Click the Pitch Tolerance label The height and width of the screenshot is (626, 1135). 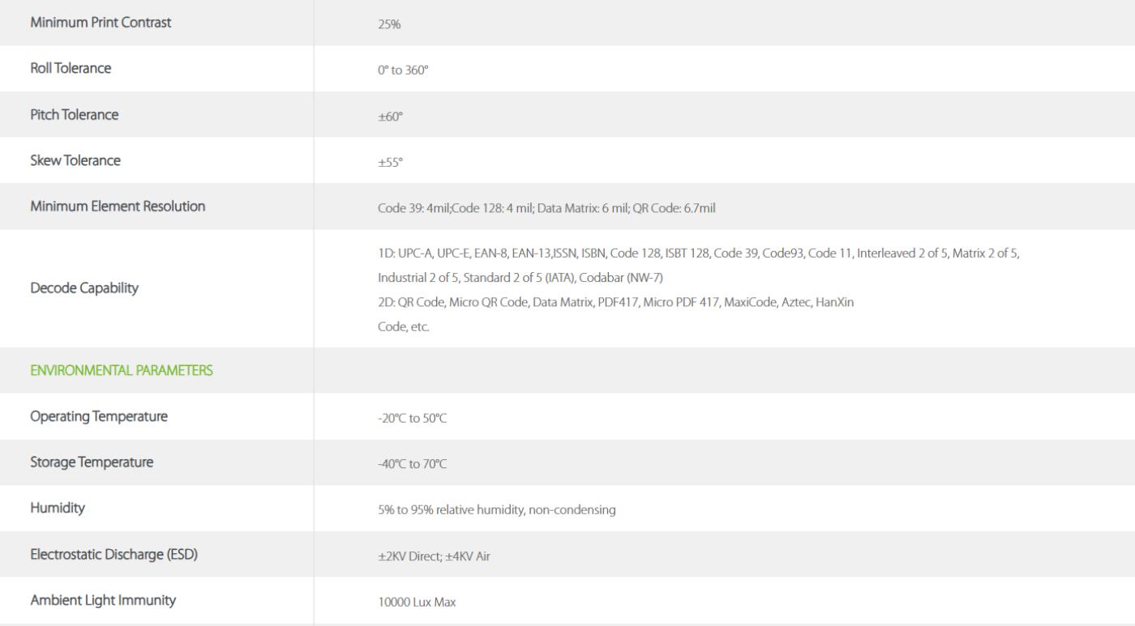click(74, 114)
